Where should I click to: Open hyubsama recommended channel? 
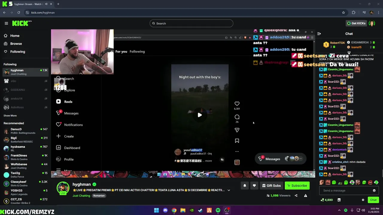(25, 148)
